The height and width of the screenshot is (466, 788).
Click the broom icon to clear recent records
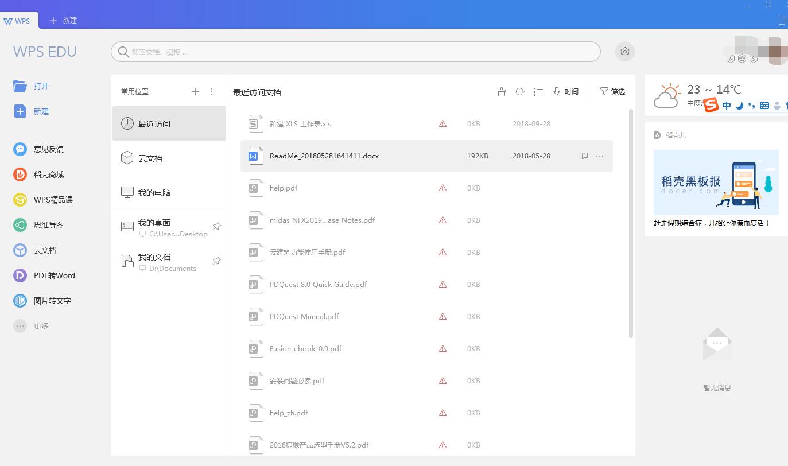(x=502, y=92)
